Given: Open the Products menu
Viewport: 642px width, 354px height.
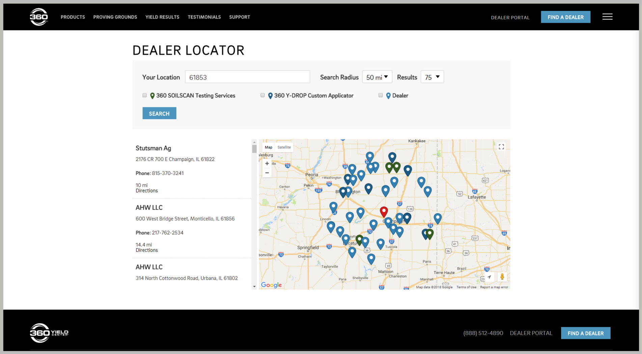Looking at the screenshot, I should [x=73, y=17].
